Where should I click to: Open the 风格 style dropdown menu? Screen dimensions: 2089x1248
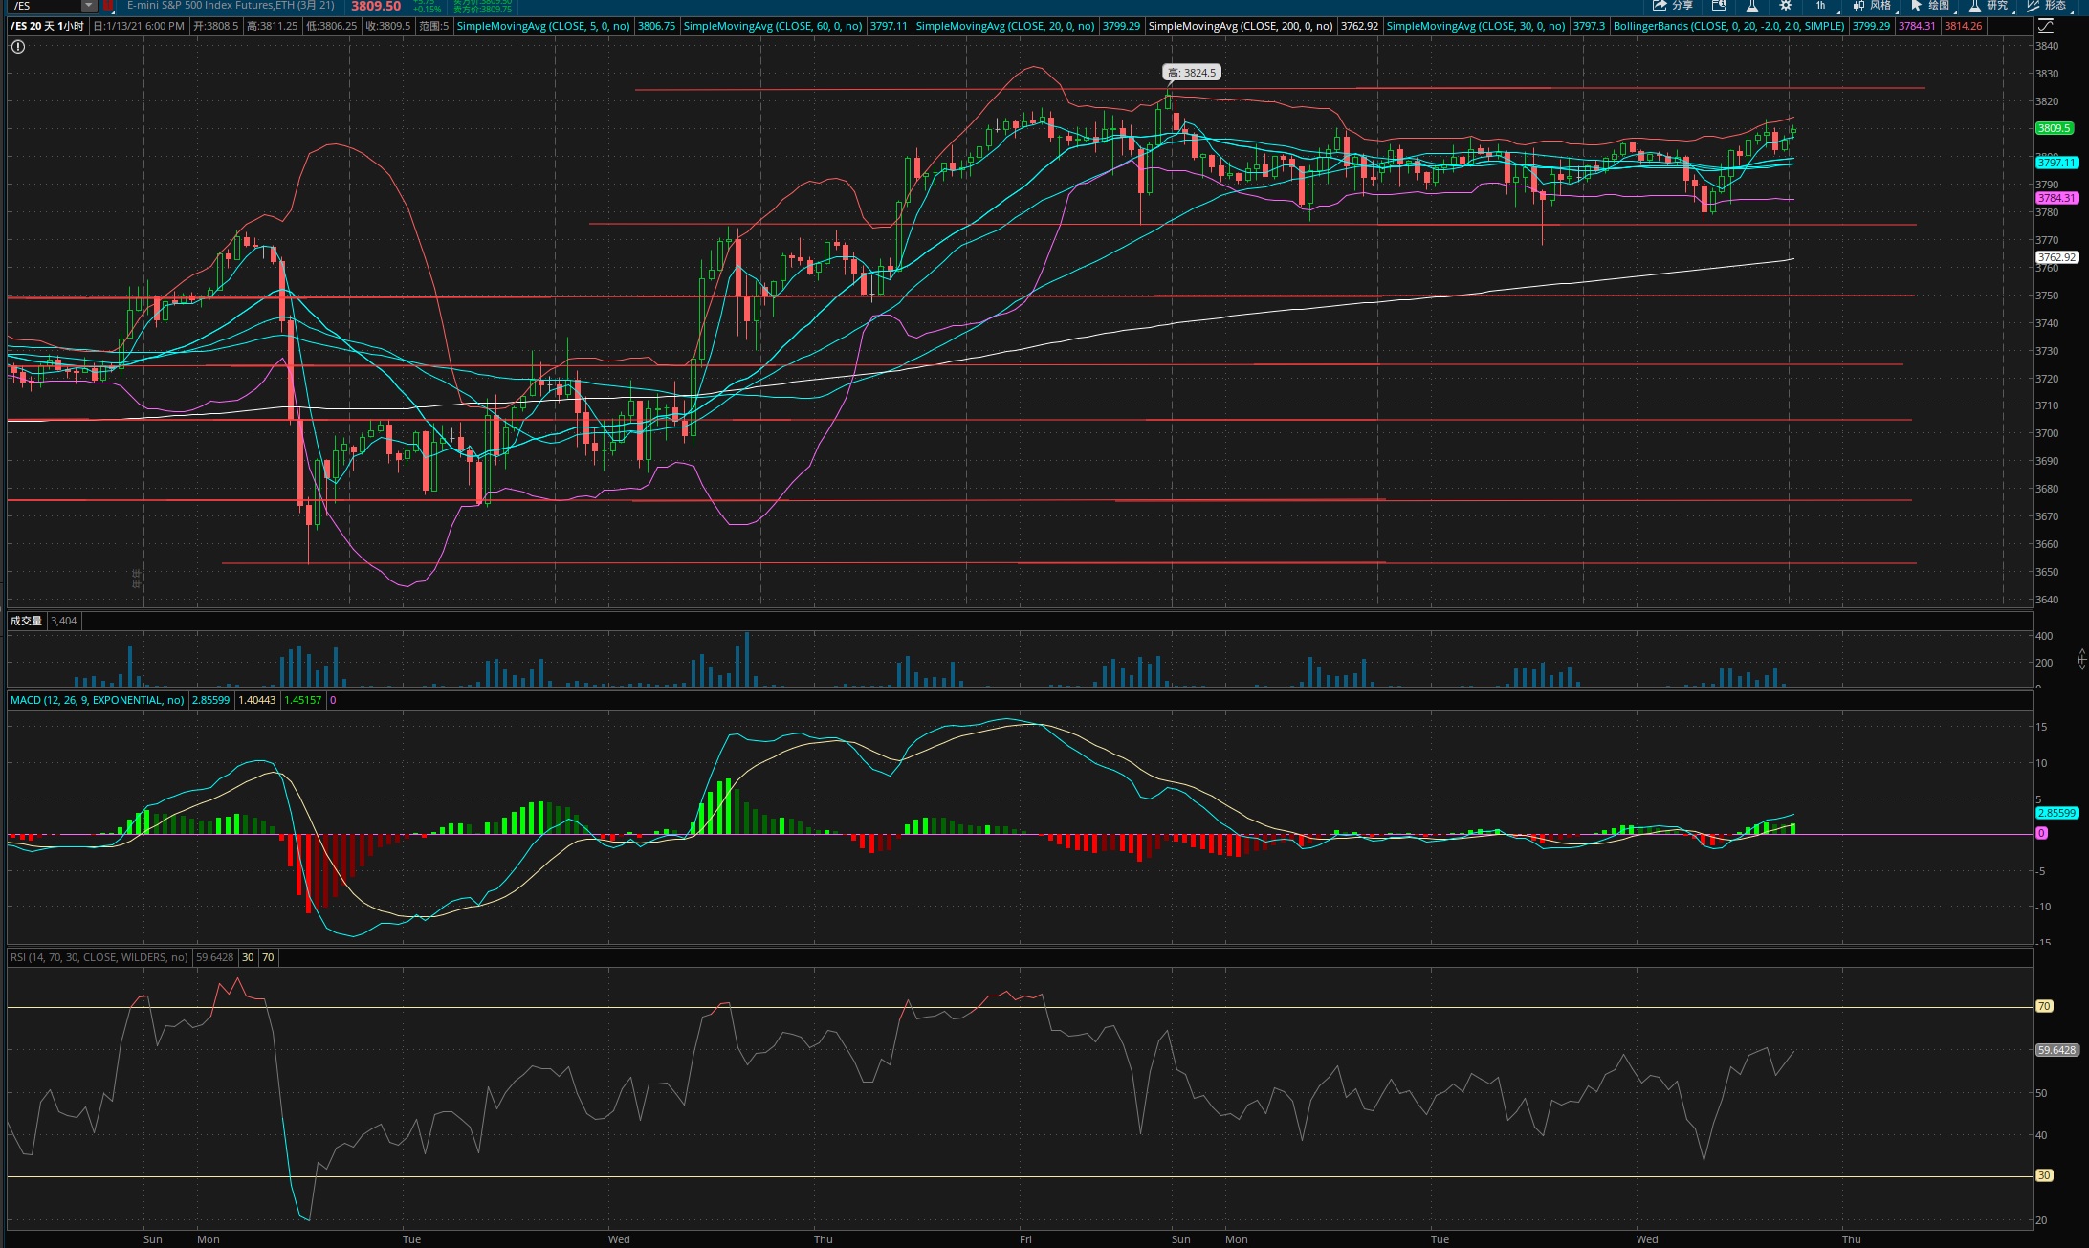[x=1872, y=6]
